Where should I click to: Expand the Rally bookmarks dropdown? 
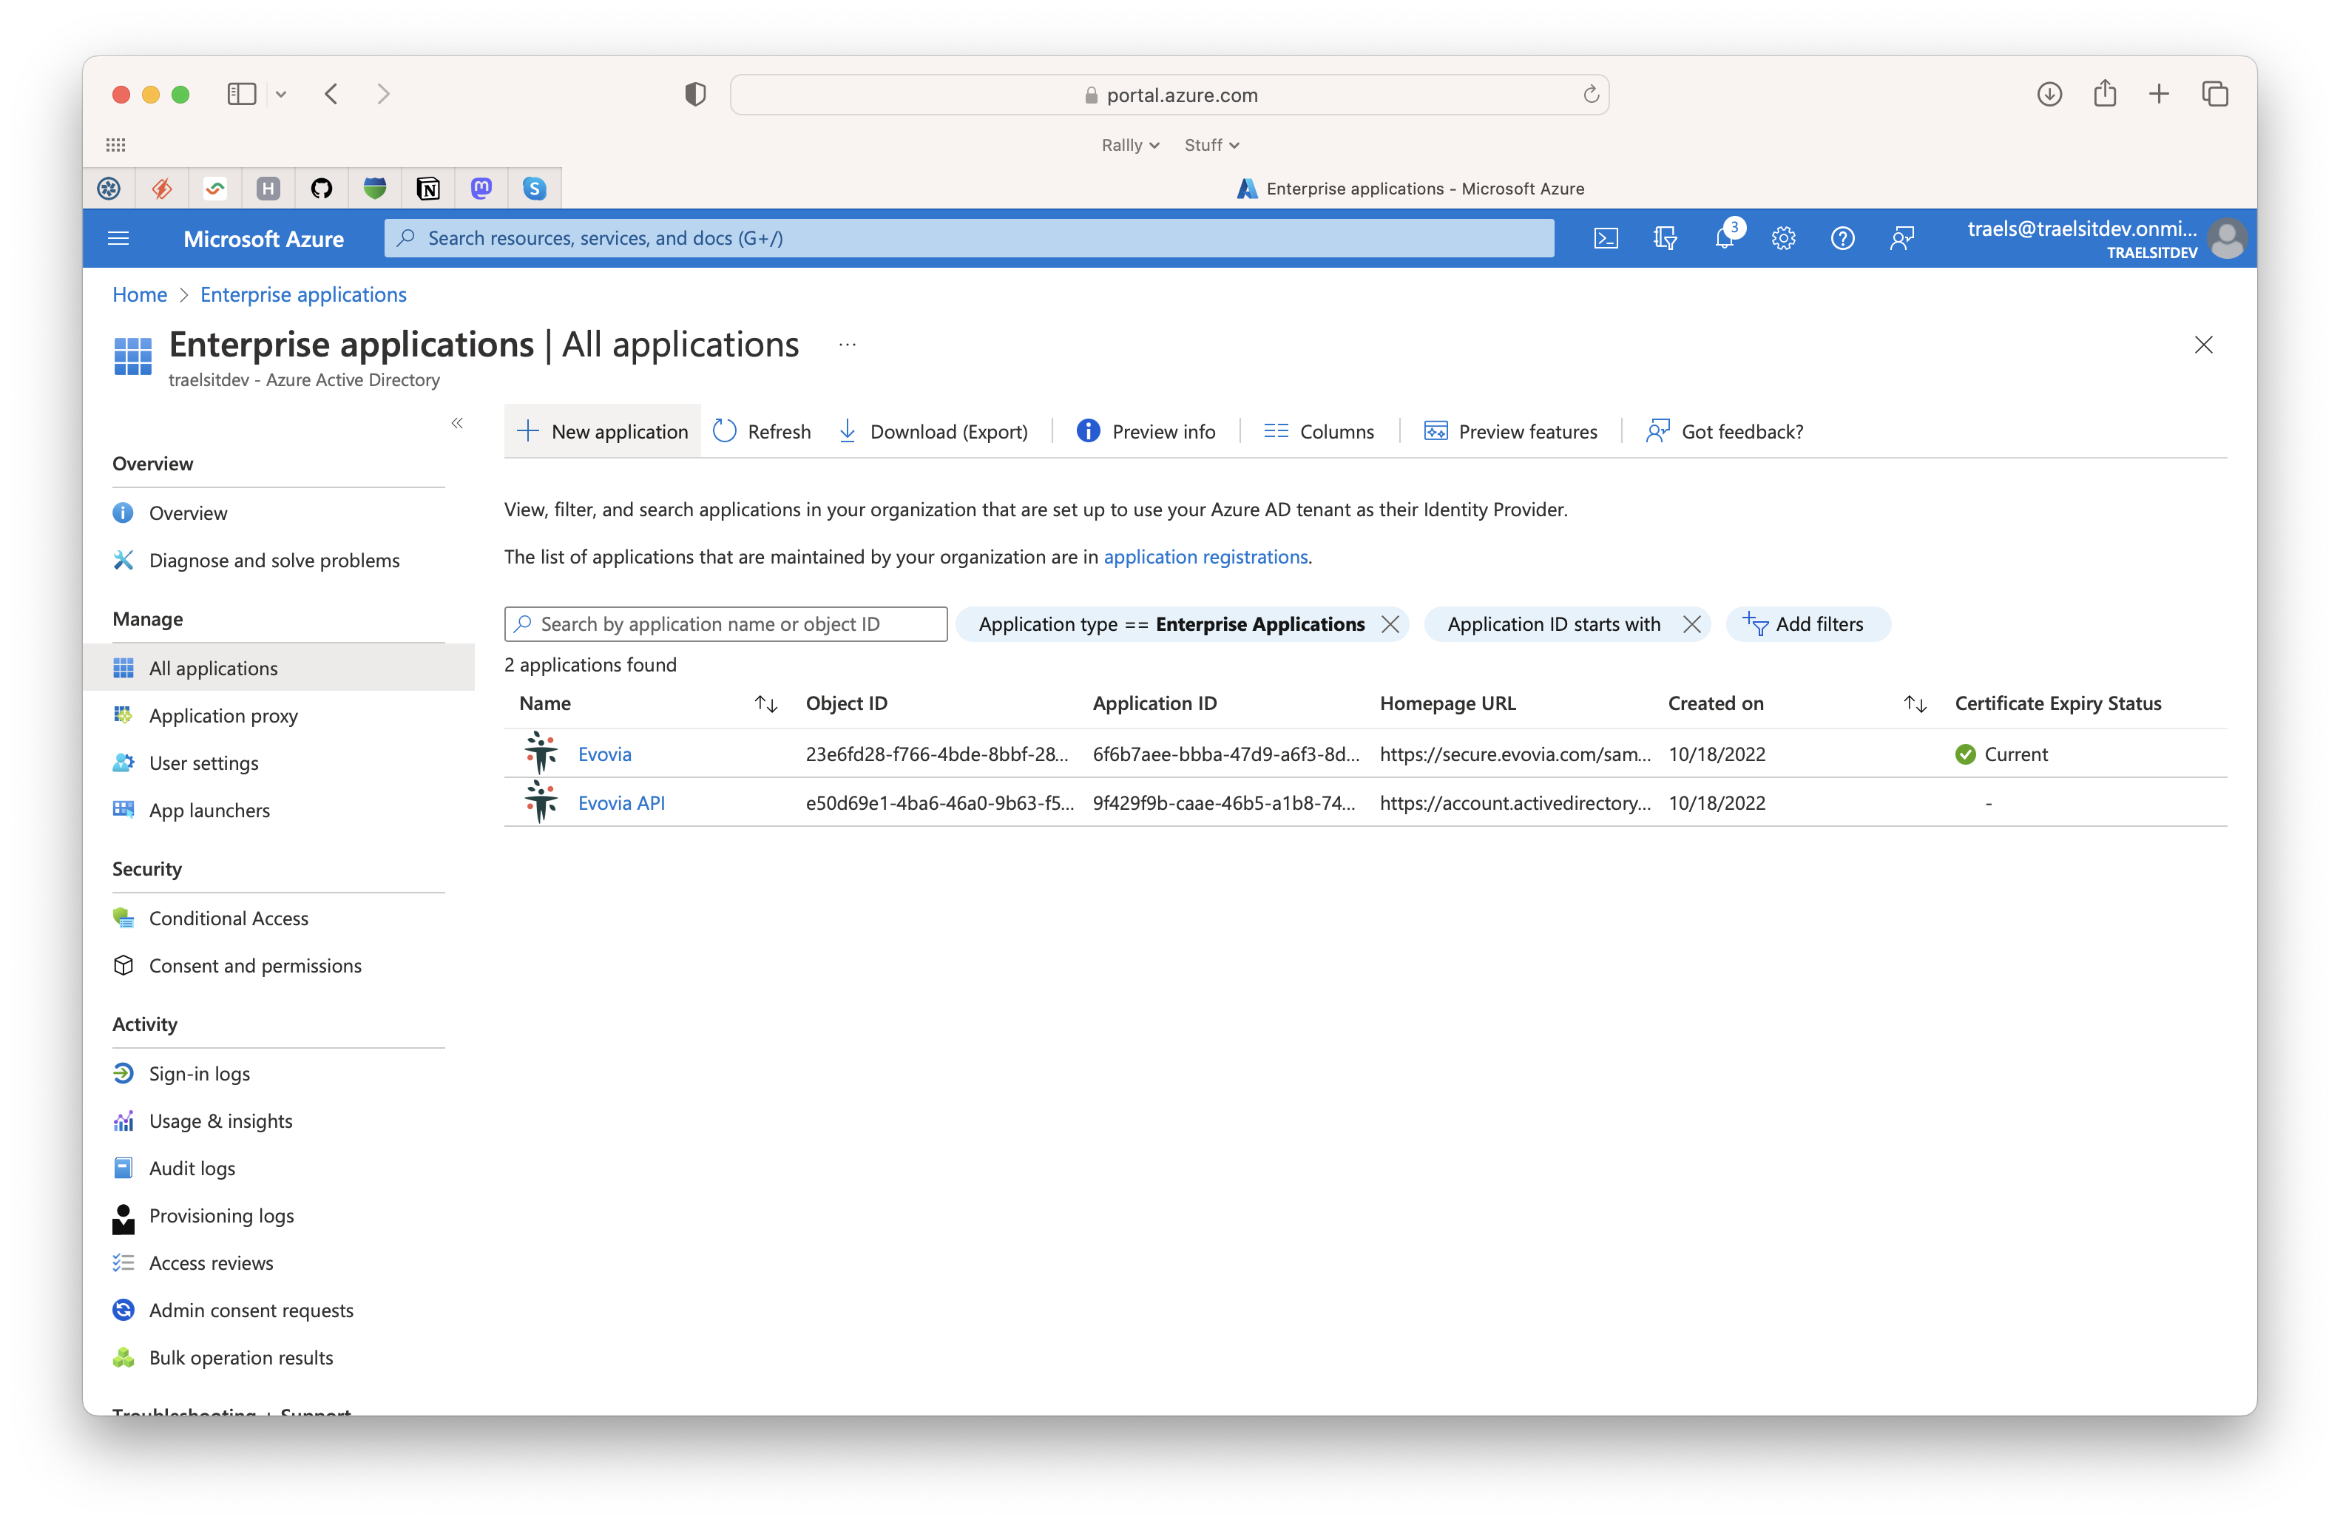pos(1131,144)
